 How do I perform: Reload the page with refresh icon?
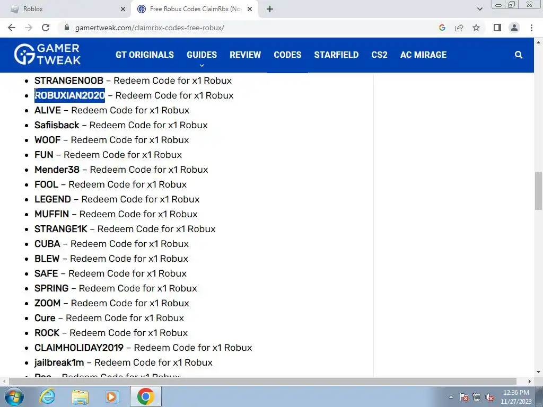tap(46, 28)
